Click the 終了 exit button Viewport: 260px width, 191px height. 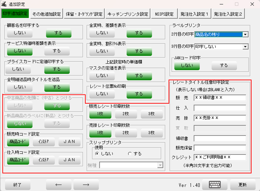(x=18, y=185)
